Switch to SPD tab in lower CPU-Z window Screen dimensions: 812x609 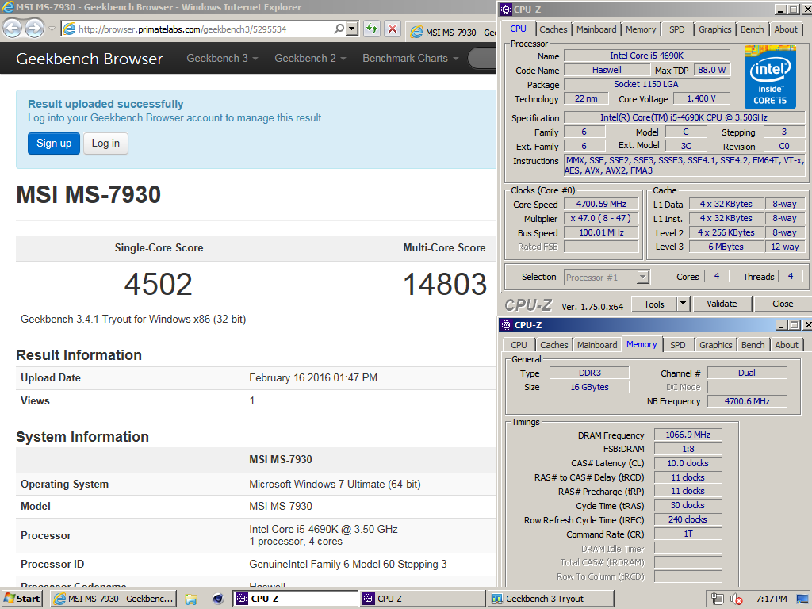tap(677, 345)
